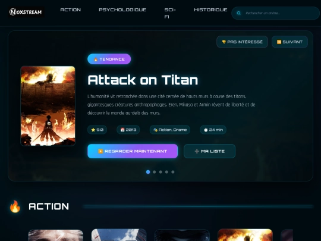This screenshot has height=241, width=321.
Task: Jump to the third carousel dot
Action: pyautogui.click(x=160, y=172)
